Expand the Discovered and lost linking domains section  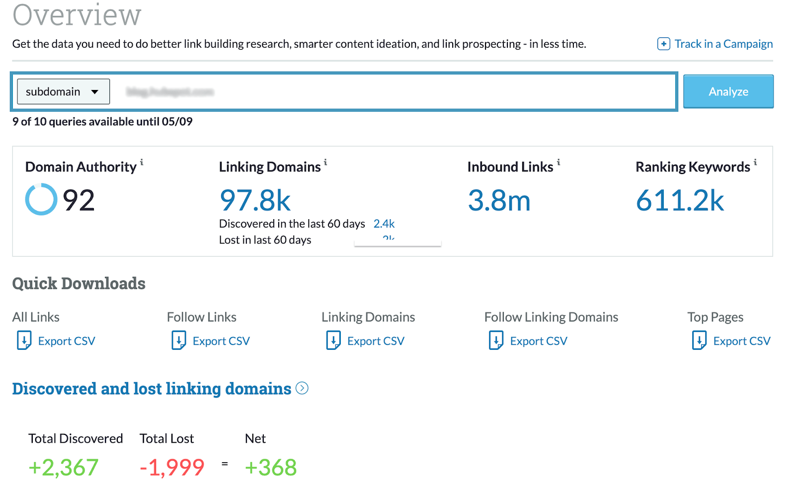point(302,389)
